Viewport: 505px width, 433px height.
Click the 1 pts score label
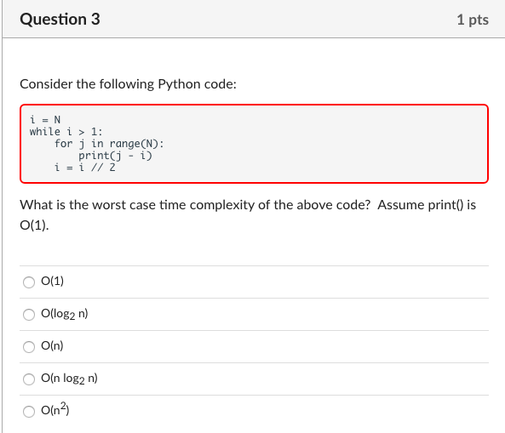tap(473, 20)
